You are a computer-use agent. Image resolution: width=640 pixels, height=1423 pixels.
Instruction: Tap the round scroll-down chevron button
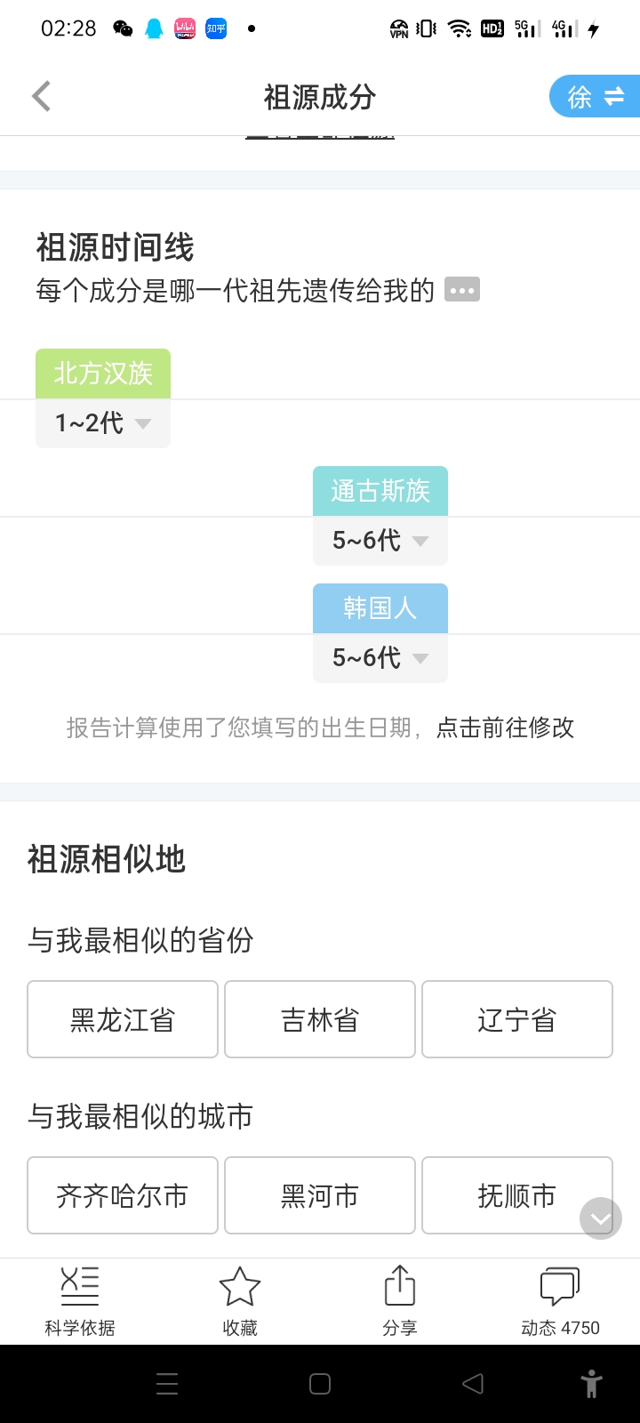pos(601,1218)
